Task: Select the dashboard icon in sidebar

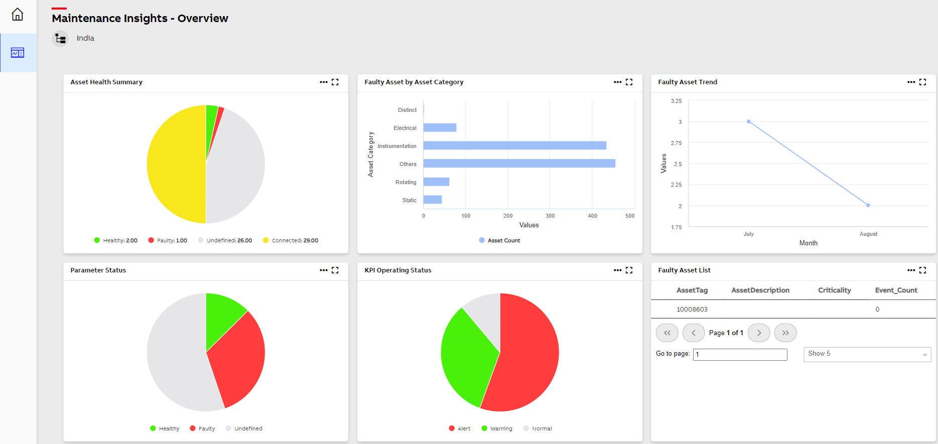Action: click(18, 53)
